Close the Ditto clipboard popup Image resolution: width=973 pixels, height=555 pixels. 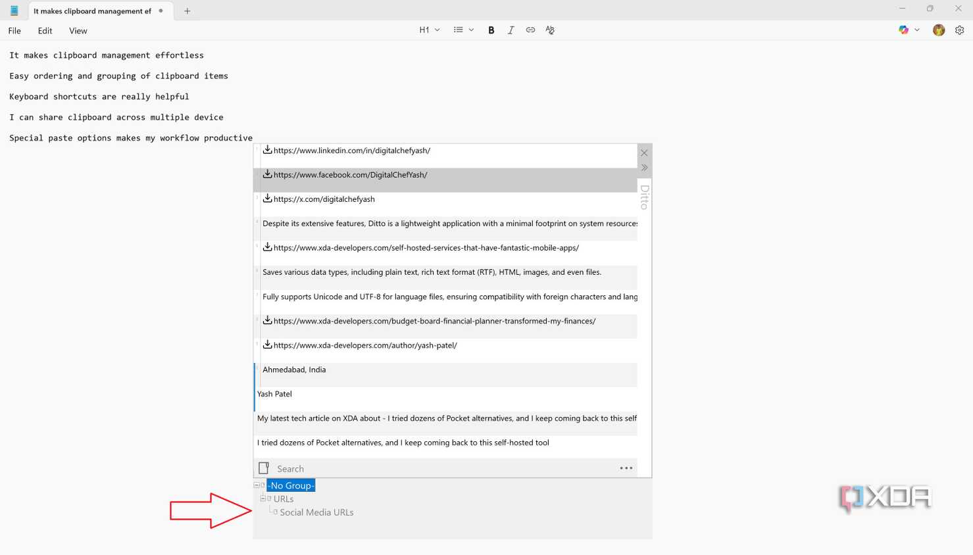[x=644, y=153]
